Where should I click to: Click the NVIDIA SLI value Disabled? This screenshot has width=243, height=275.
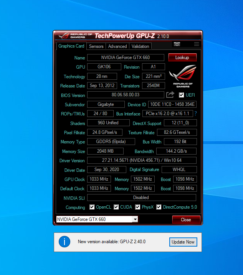coord(142,198)
